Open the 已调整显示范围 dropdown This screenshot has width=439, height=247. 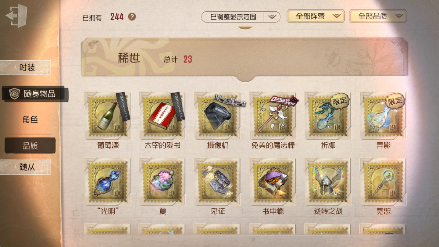[241, 17]
